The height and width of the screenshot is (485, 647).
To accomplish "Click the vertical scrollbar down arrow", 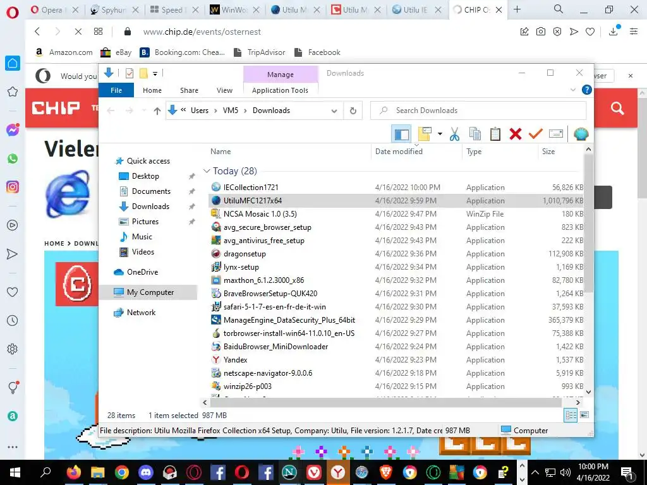I will [x=588, y=392].
